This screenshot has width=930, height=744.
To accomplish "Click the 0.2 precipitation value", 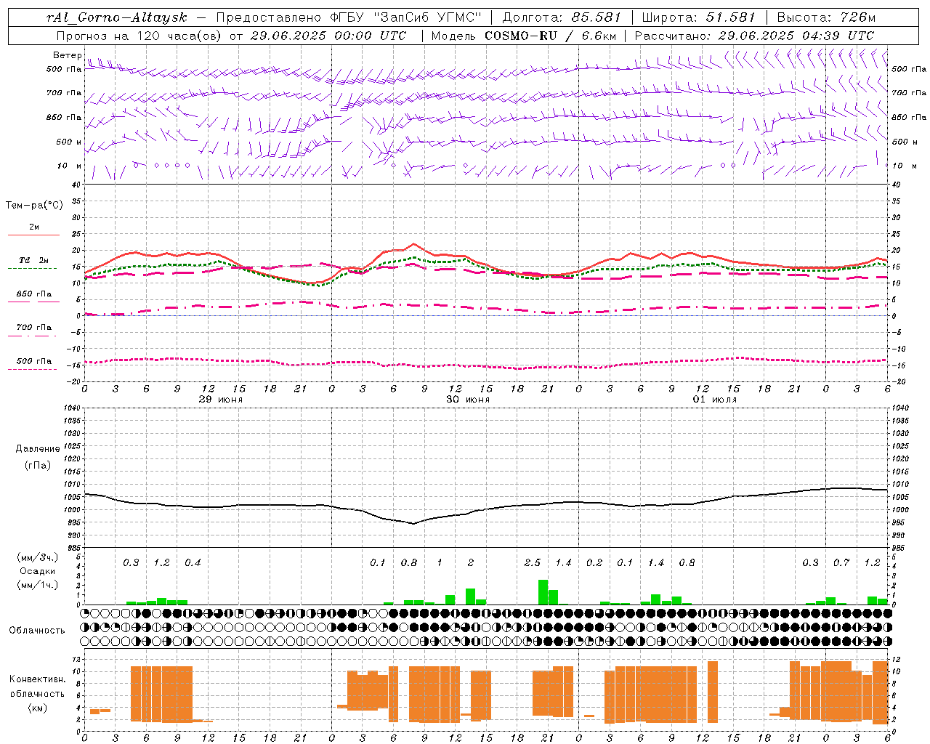I will click(x=594, y=562).
